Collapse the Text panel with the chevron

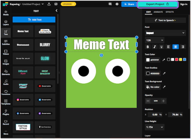pyautogui.click(x=56, y=11)
